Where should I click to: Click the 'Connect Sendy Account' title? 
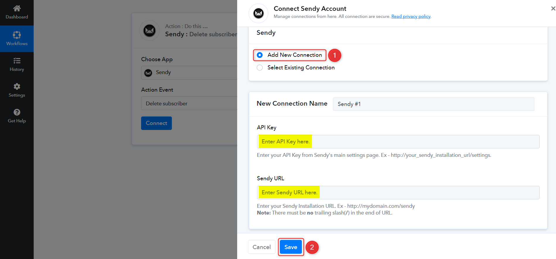(x=310, y=8)
